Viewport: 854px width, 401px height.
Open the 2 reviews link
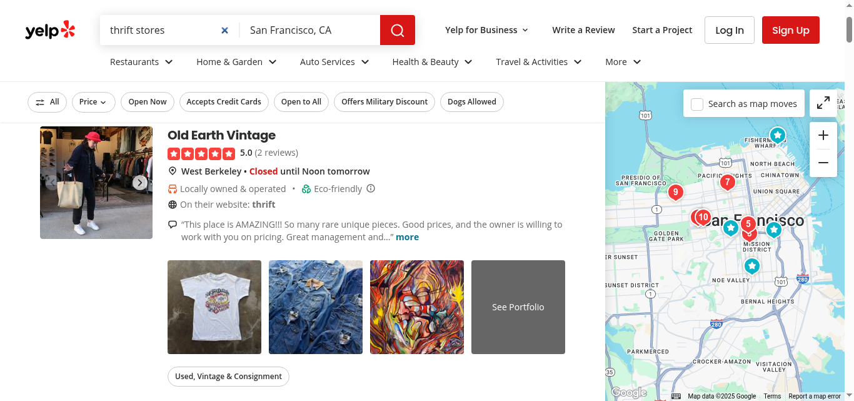coord(276,153)
